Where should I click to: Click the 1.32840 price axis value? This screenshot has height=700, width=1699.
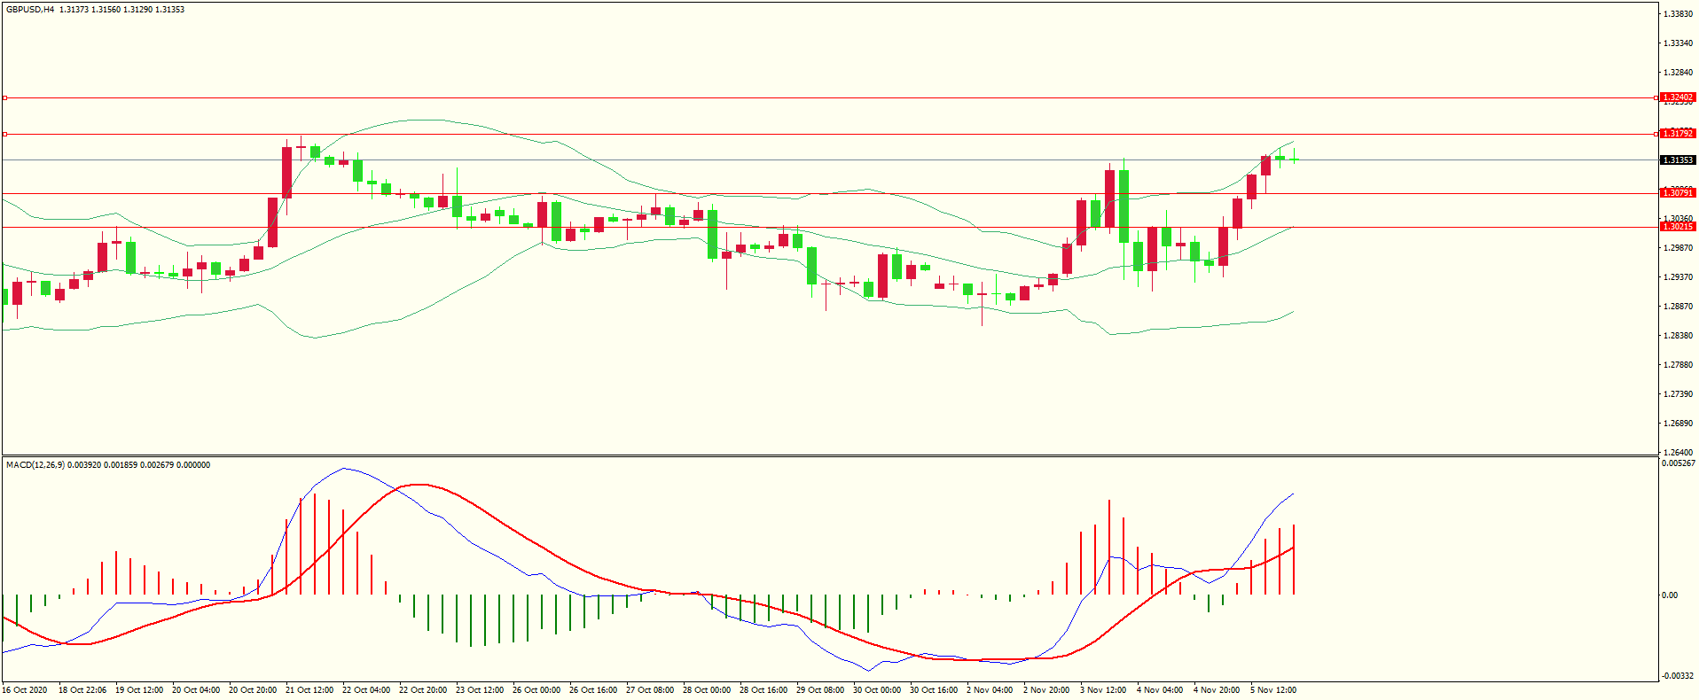click(1679, 73)
